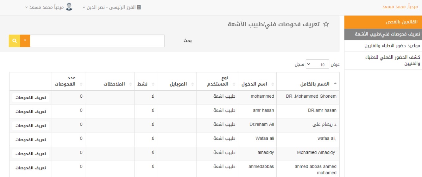
Task: Click تعريف الفحوصات for DR .Mohammed Ghonem
Action: (x=31, y=98)
